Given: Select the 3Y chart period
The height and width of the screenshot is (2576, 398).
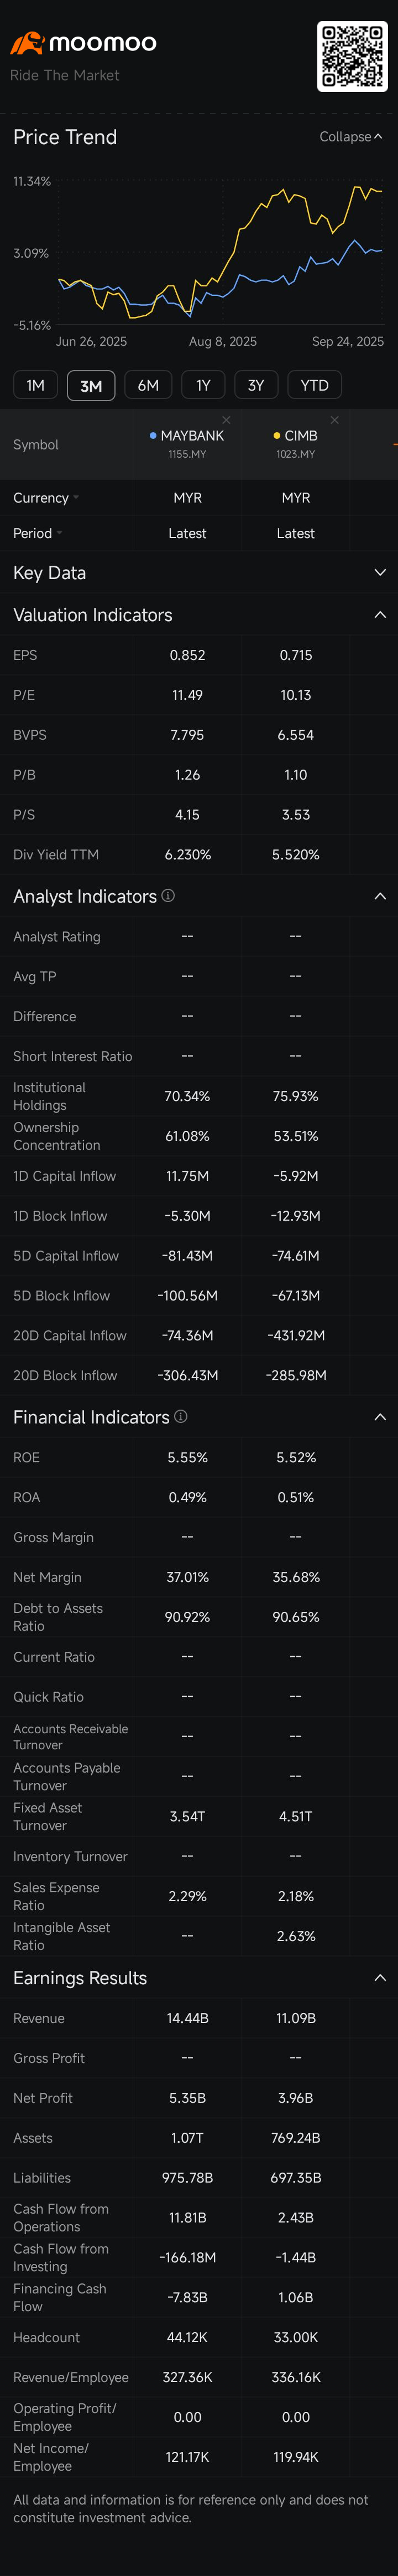Looking at the screenshot, I should [x=255, y=385].
